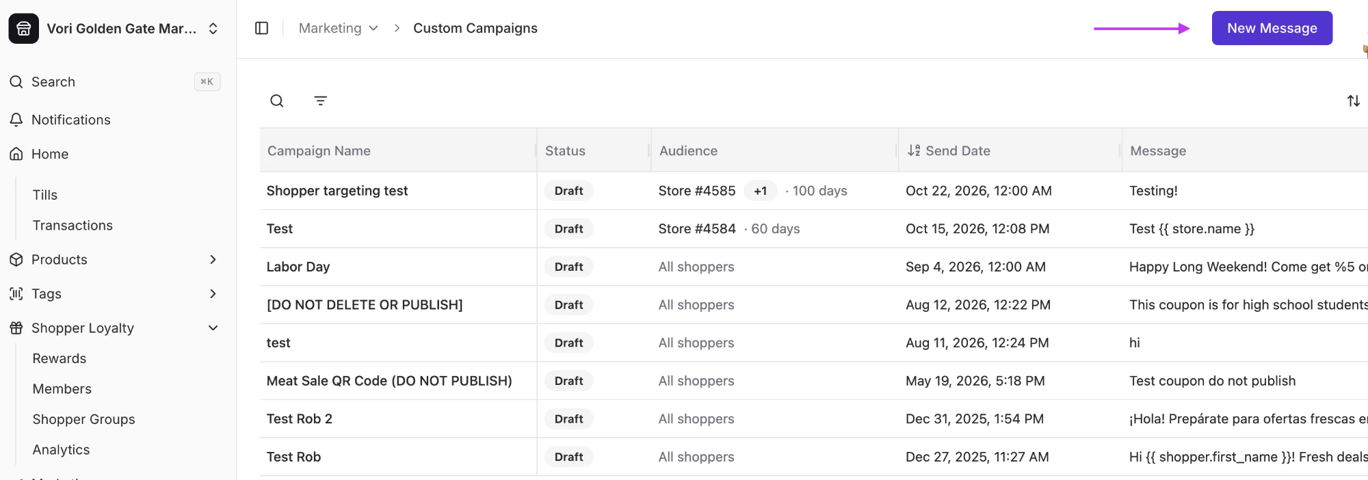1368x480 pixels.
Task: Open the Transactions page
Action: (73, 226)
